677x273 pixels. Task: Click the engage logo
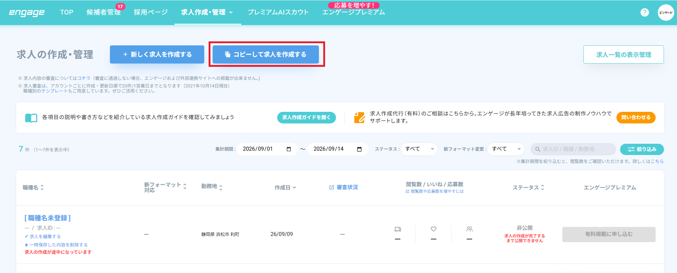click(x=27, y=12)
